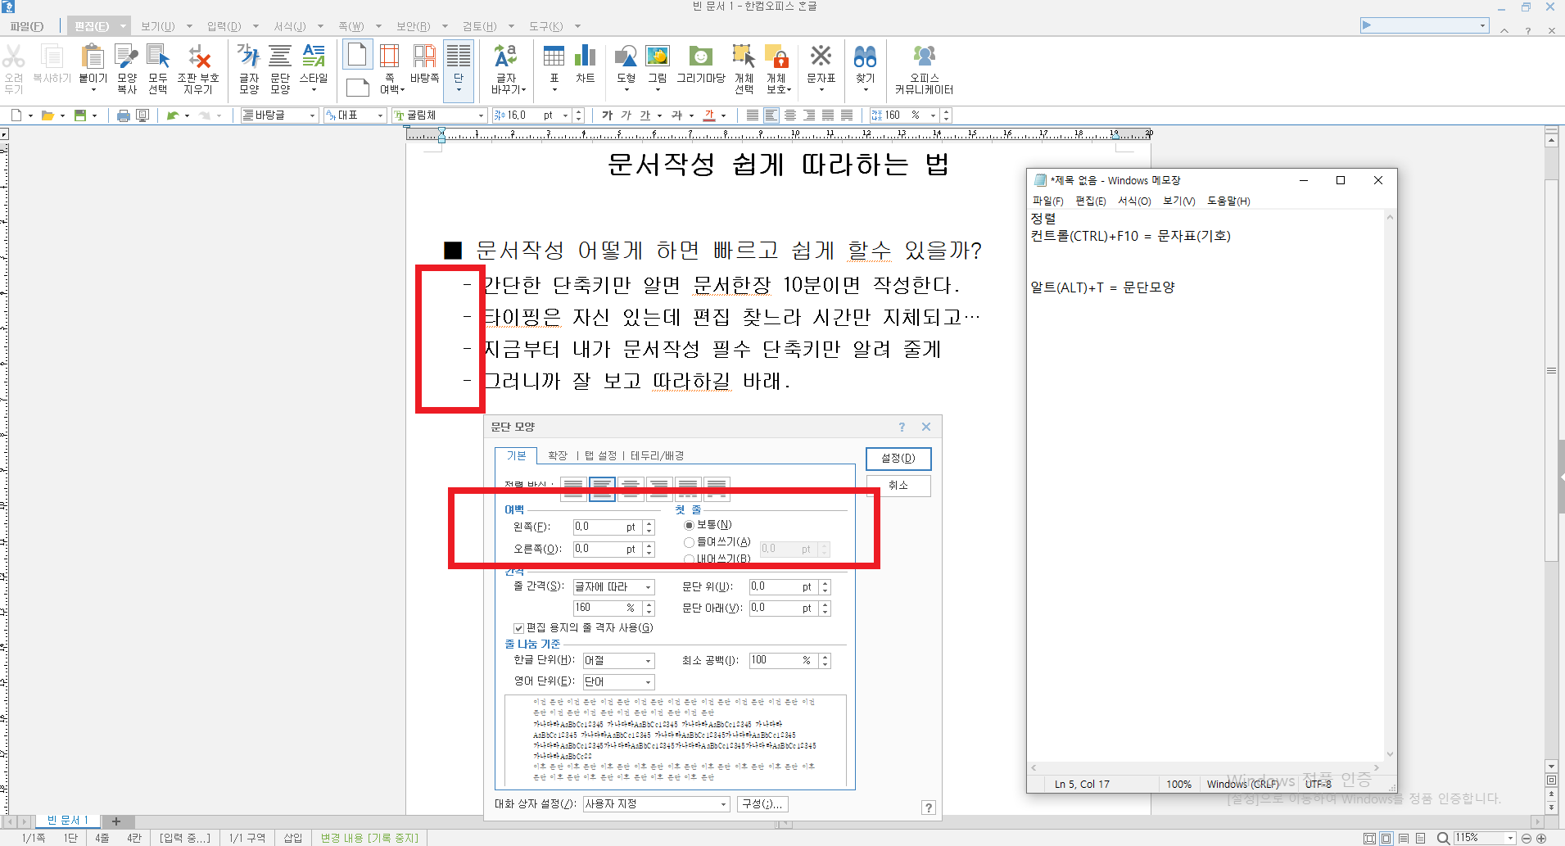Increase 문단 위(U) spacing with up stepper
Image resolution: width=1565 pixels, height=846 pixels.
(x=825, y=584)
